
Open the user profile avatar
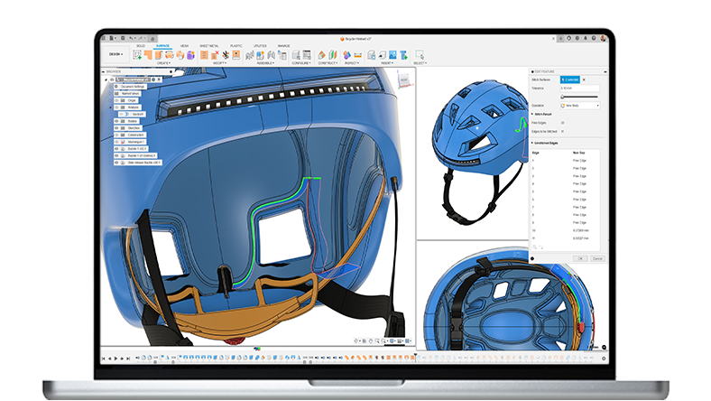pos(603,39)
